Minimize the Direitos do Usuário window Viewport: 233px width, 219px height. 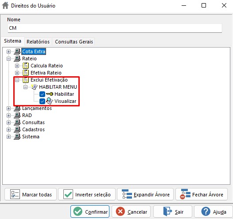(184, 5)
